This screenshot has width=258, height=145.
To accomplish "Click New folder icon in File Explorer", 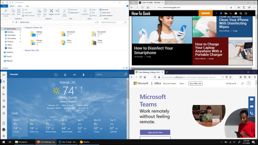I will pos(64,11).
